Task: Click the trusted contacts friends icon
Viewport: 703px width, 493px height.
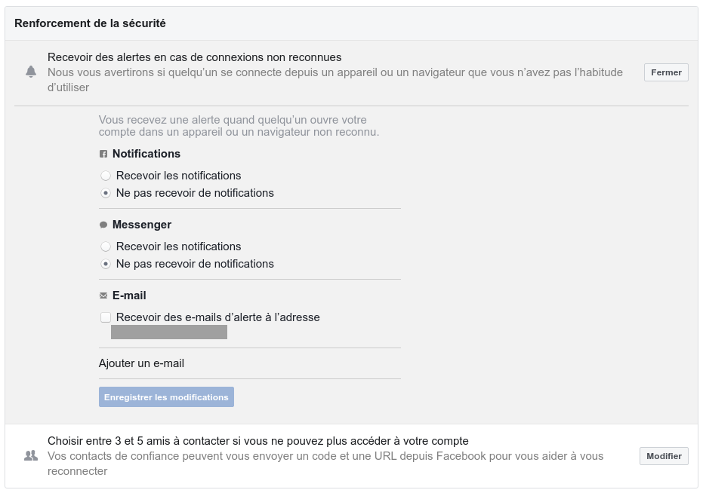Action: 31,456
